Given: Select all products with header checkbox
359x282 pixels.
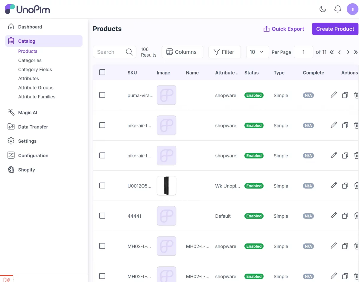Looking at the screenshot, I should pyautogui.click(x=102, y=72).
